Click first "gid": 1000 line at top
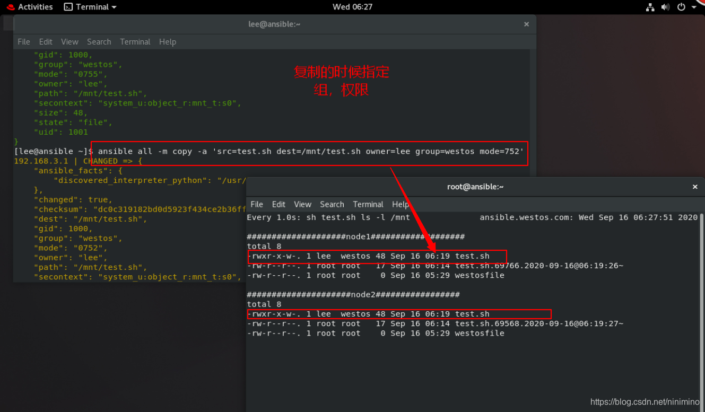This screenshot has width=705, height=412. point(63,55)
